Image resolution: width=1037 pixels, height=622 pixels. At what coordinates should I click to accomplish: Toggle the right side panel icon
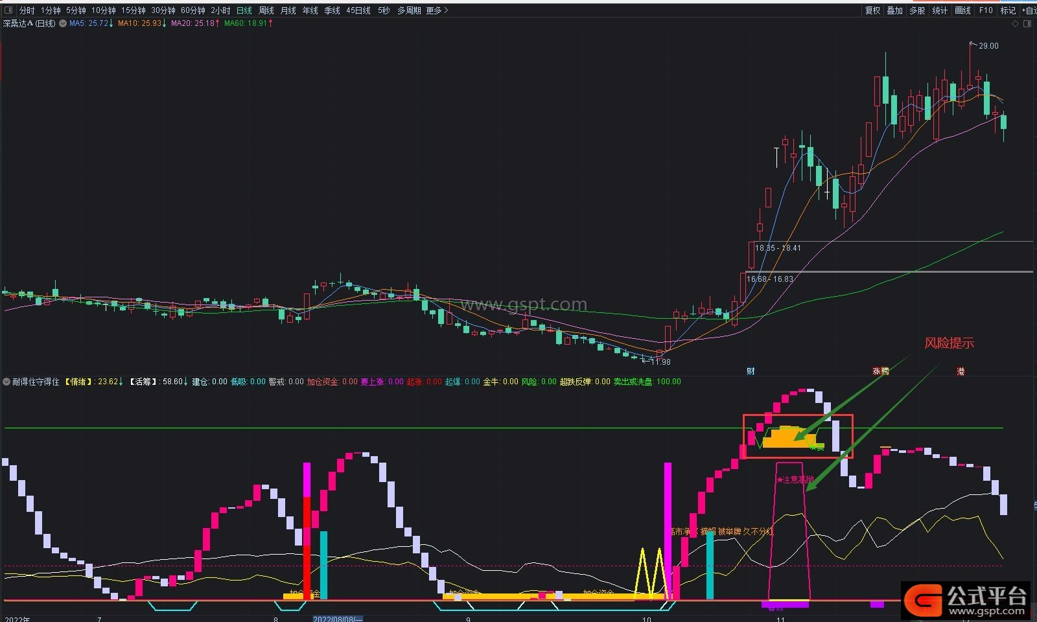pos(1027,24)
